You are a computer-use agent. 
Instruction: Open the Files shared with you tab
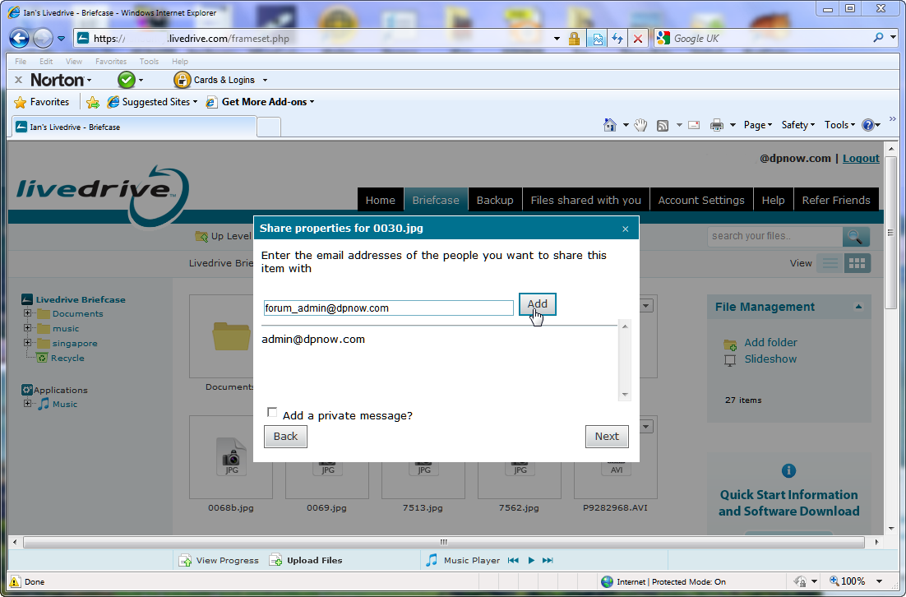585,200
